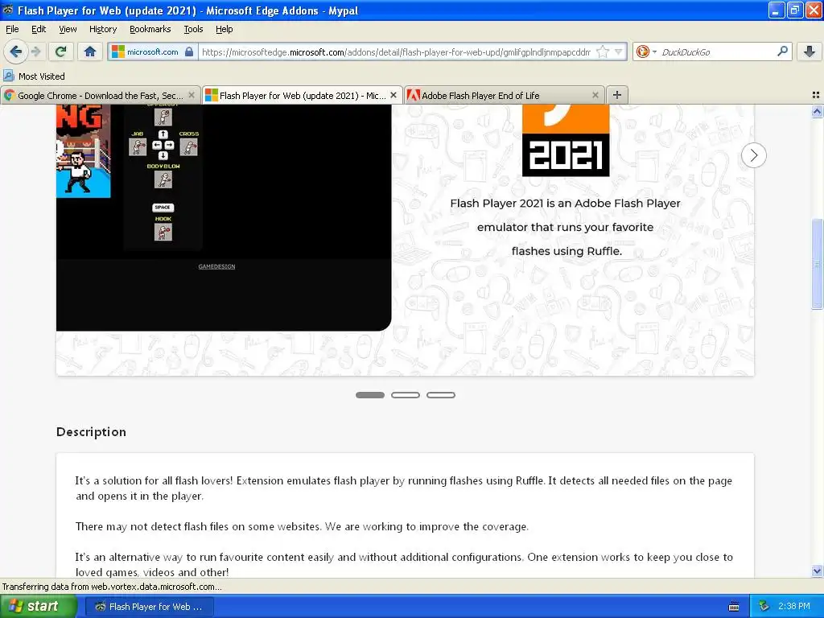Select the second carousel indicator

406,394
